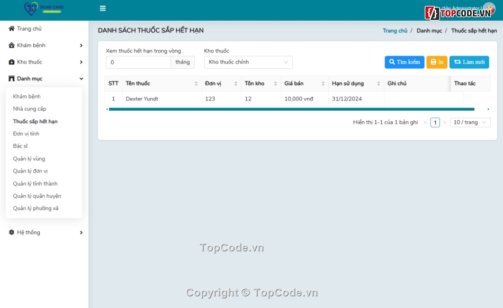Click table scroll left arrow
The height and width of the screenshot is (308, 503).
click(107, 110)
